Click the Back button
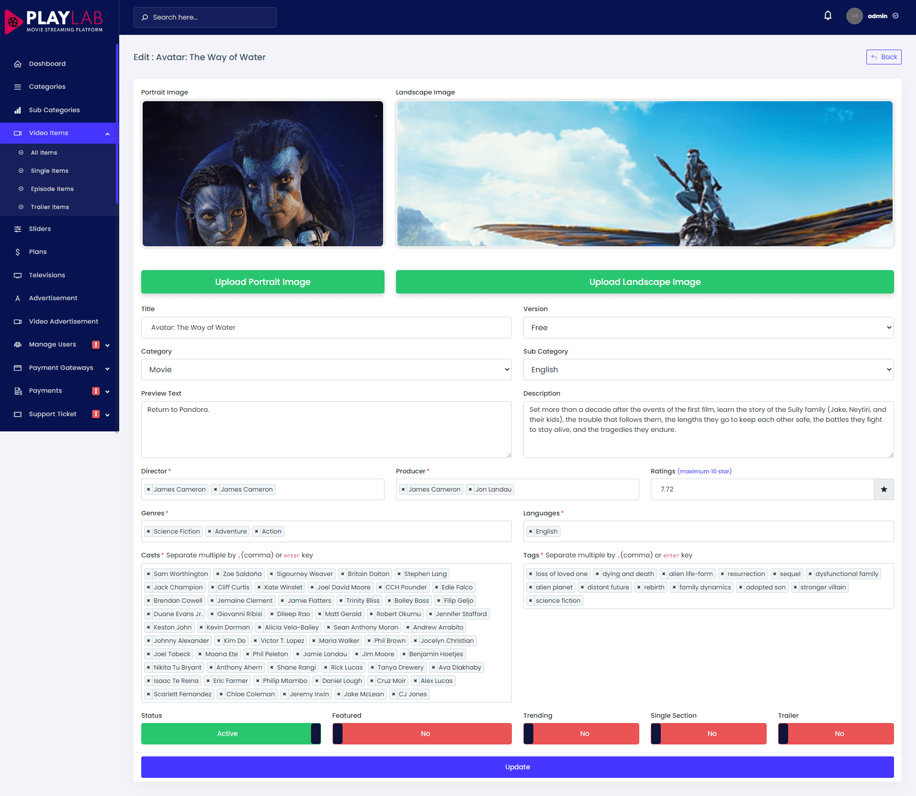Screen dimensions: 916x796 (x=884, y=57)
